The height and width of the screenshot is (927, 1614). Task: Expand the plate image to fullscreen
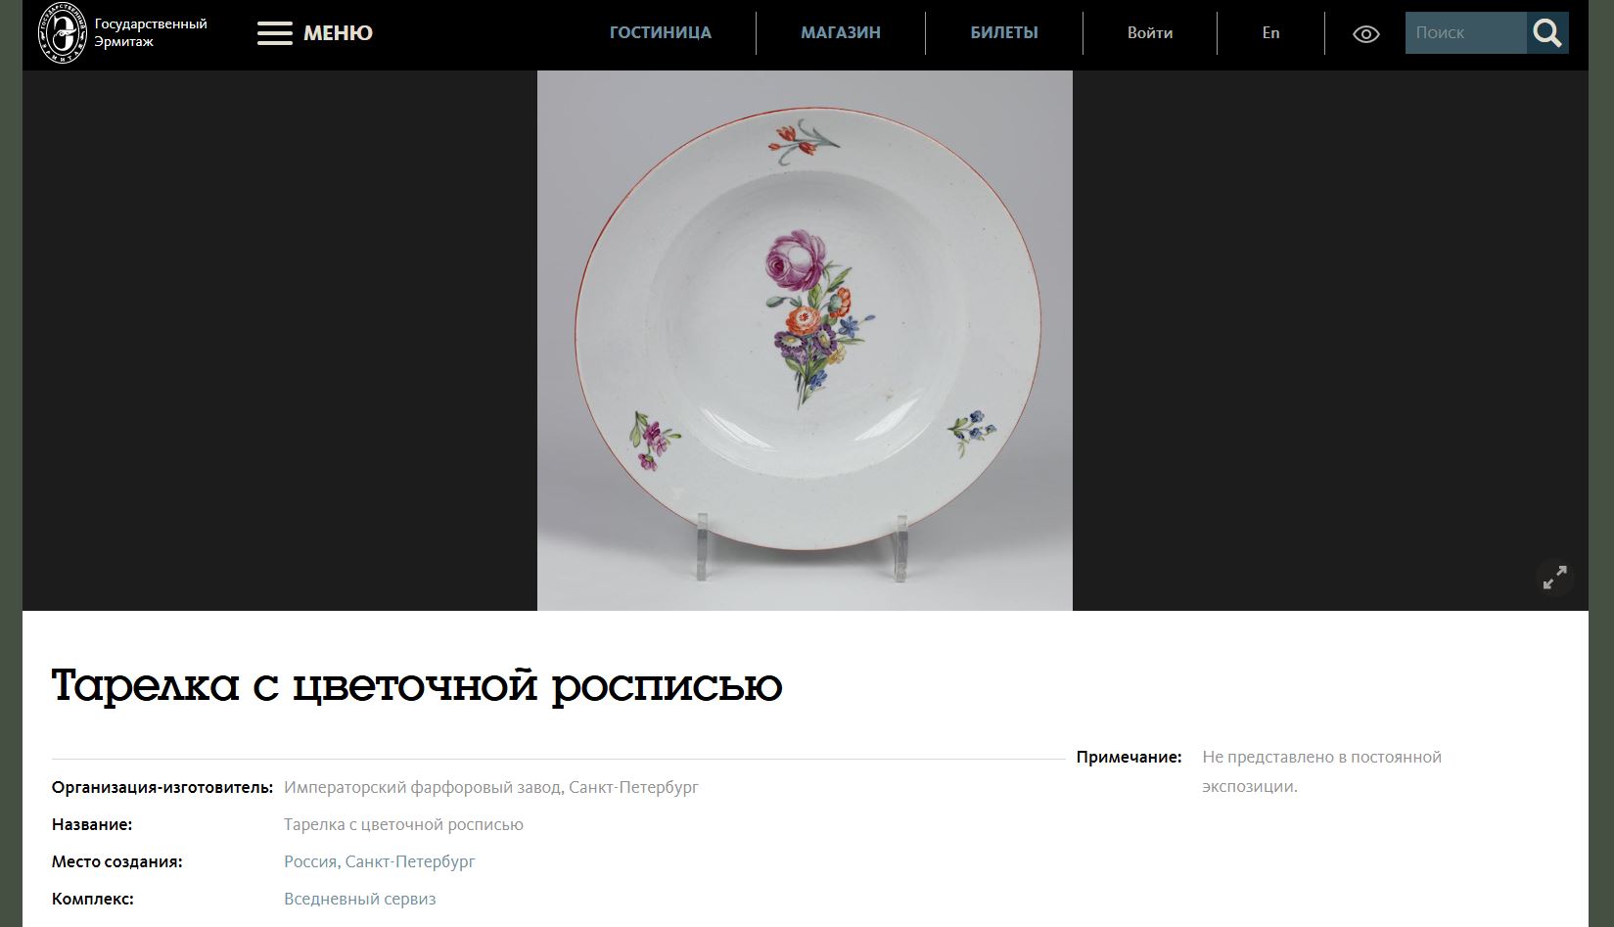click(1554, 577)
